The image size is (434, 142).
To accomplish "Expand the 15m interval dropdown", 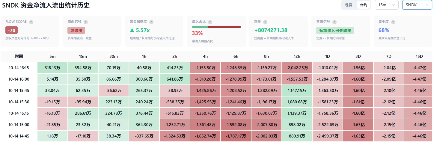I will [x=386, y=5].
